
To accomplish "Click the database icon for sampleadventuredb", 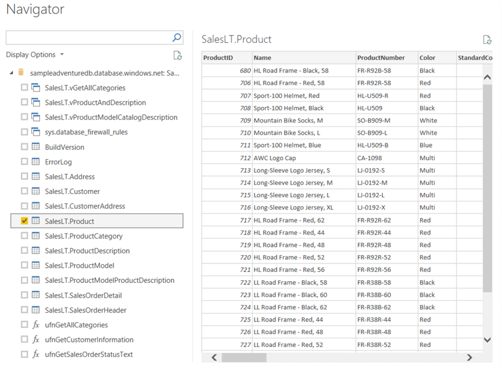I will pyautogui.click(x=22, y=73).
